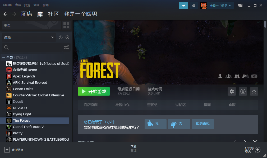This screenshot has width=267, height=158.
Task: Click the thumbs-down 否 button
Action: 179,124
